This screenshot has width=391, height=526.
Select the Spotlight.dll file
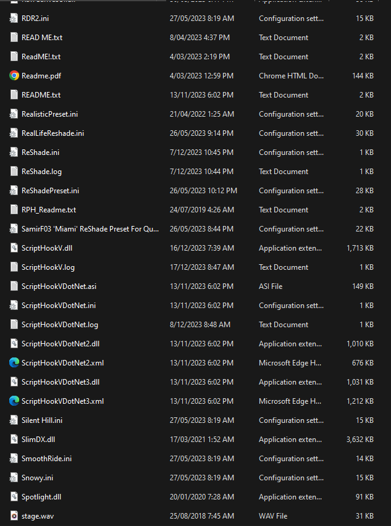click(x=41, y=497)
